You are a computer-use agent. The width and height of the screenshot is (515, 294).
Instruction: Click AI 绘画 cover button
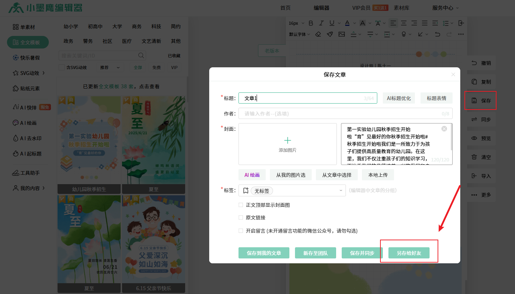point(252,175)
